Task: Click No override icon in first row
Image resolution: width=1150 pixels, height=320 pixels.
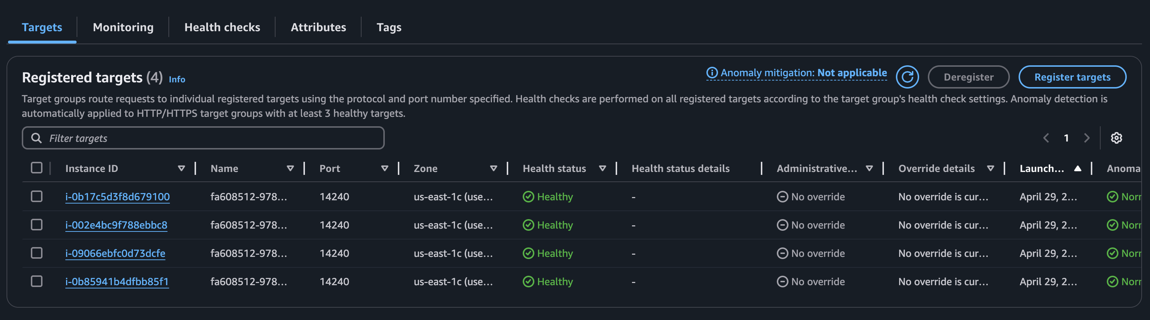Action: (782, 197)
